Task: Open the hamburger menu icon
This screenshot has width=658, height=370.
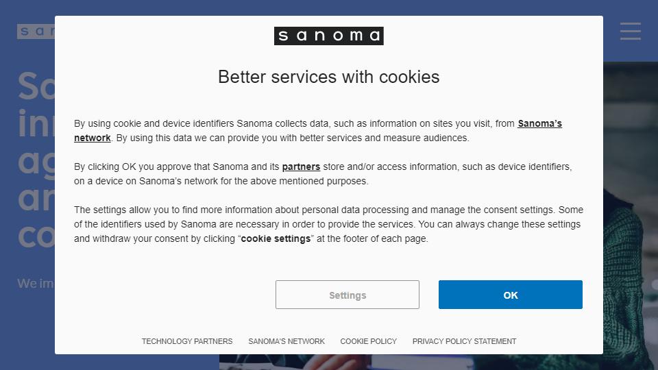Action: pos(631,32)
